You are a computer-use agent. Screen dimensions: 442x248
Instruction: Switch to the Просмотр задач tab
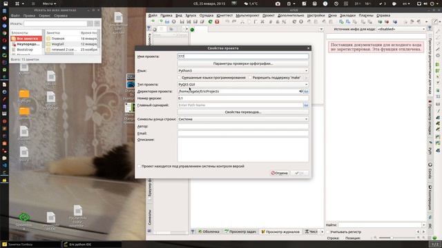pos(240,231)
